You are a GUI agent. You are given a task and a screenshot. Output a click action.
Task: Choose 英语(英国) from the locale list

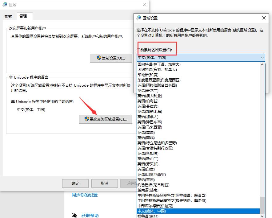(146, 179)
